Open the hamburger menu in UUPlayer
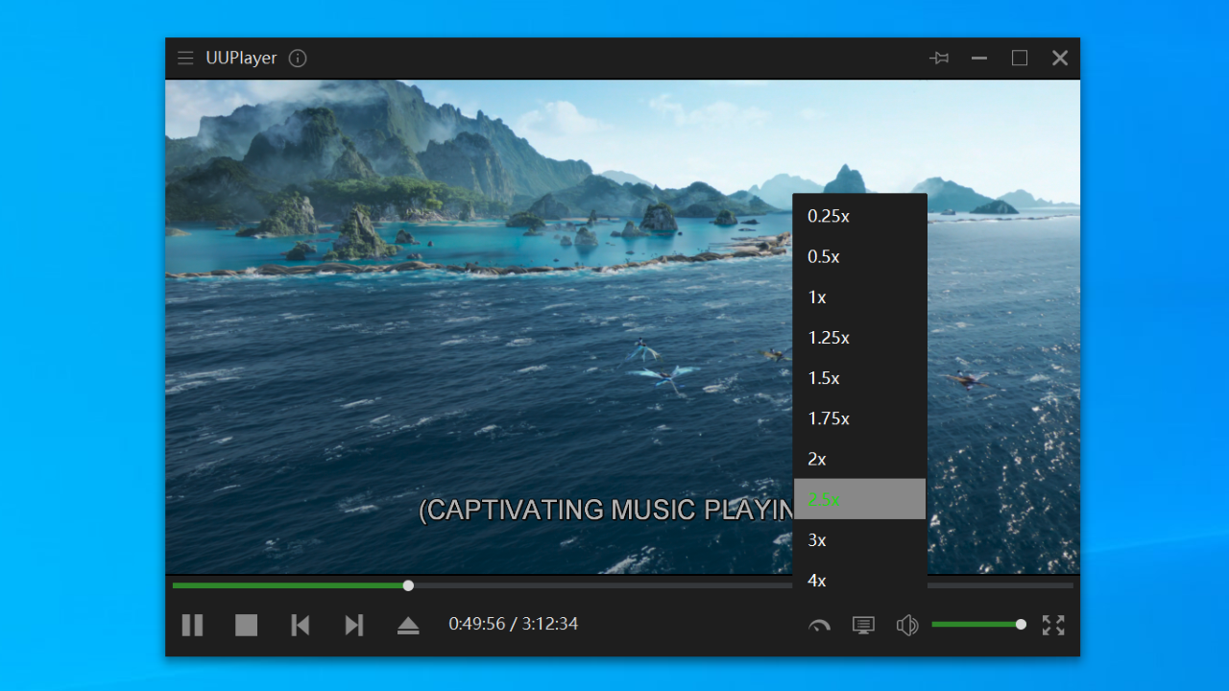 [185, 59]
